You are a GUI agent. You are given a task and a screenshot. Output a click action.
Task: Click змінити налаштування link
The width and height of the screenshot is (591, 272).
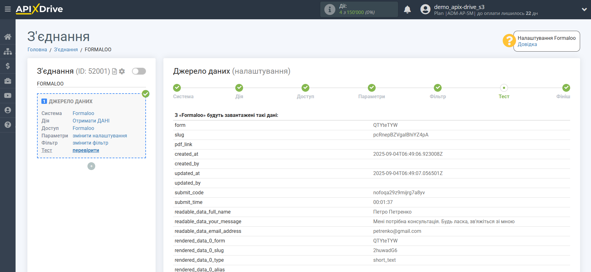(x=100, y=136)
